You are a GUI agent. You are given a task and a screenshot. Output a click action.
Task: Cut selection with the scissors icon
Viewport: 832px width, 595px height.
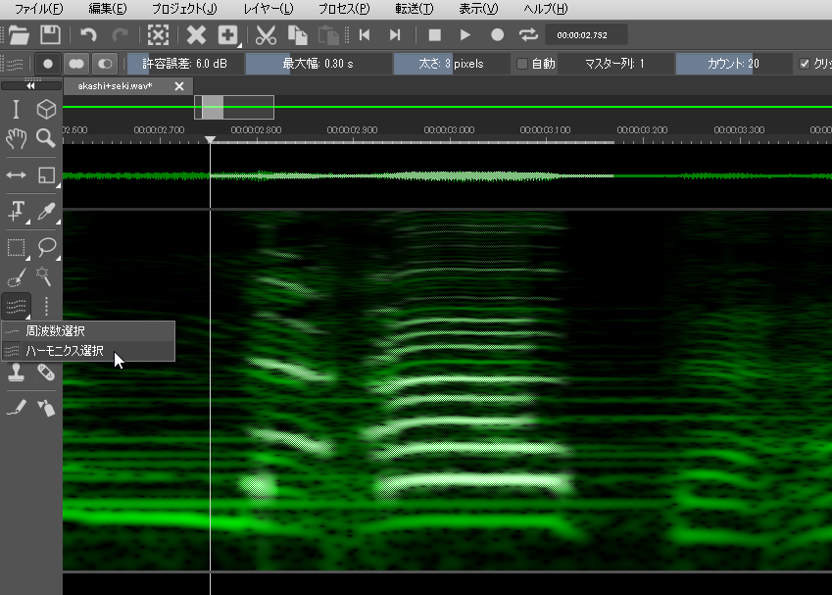pyautogui.click(x=266, y=35)
